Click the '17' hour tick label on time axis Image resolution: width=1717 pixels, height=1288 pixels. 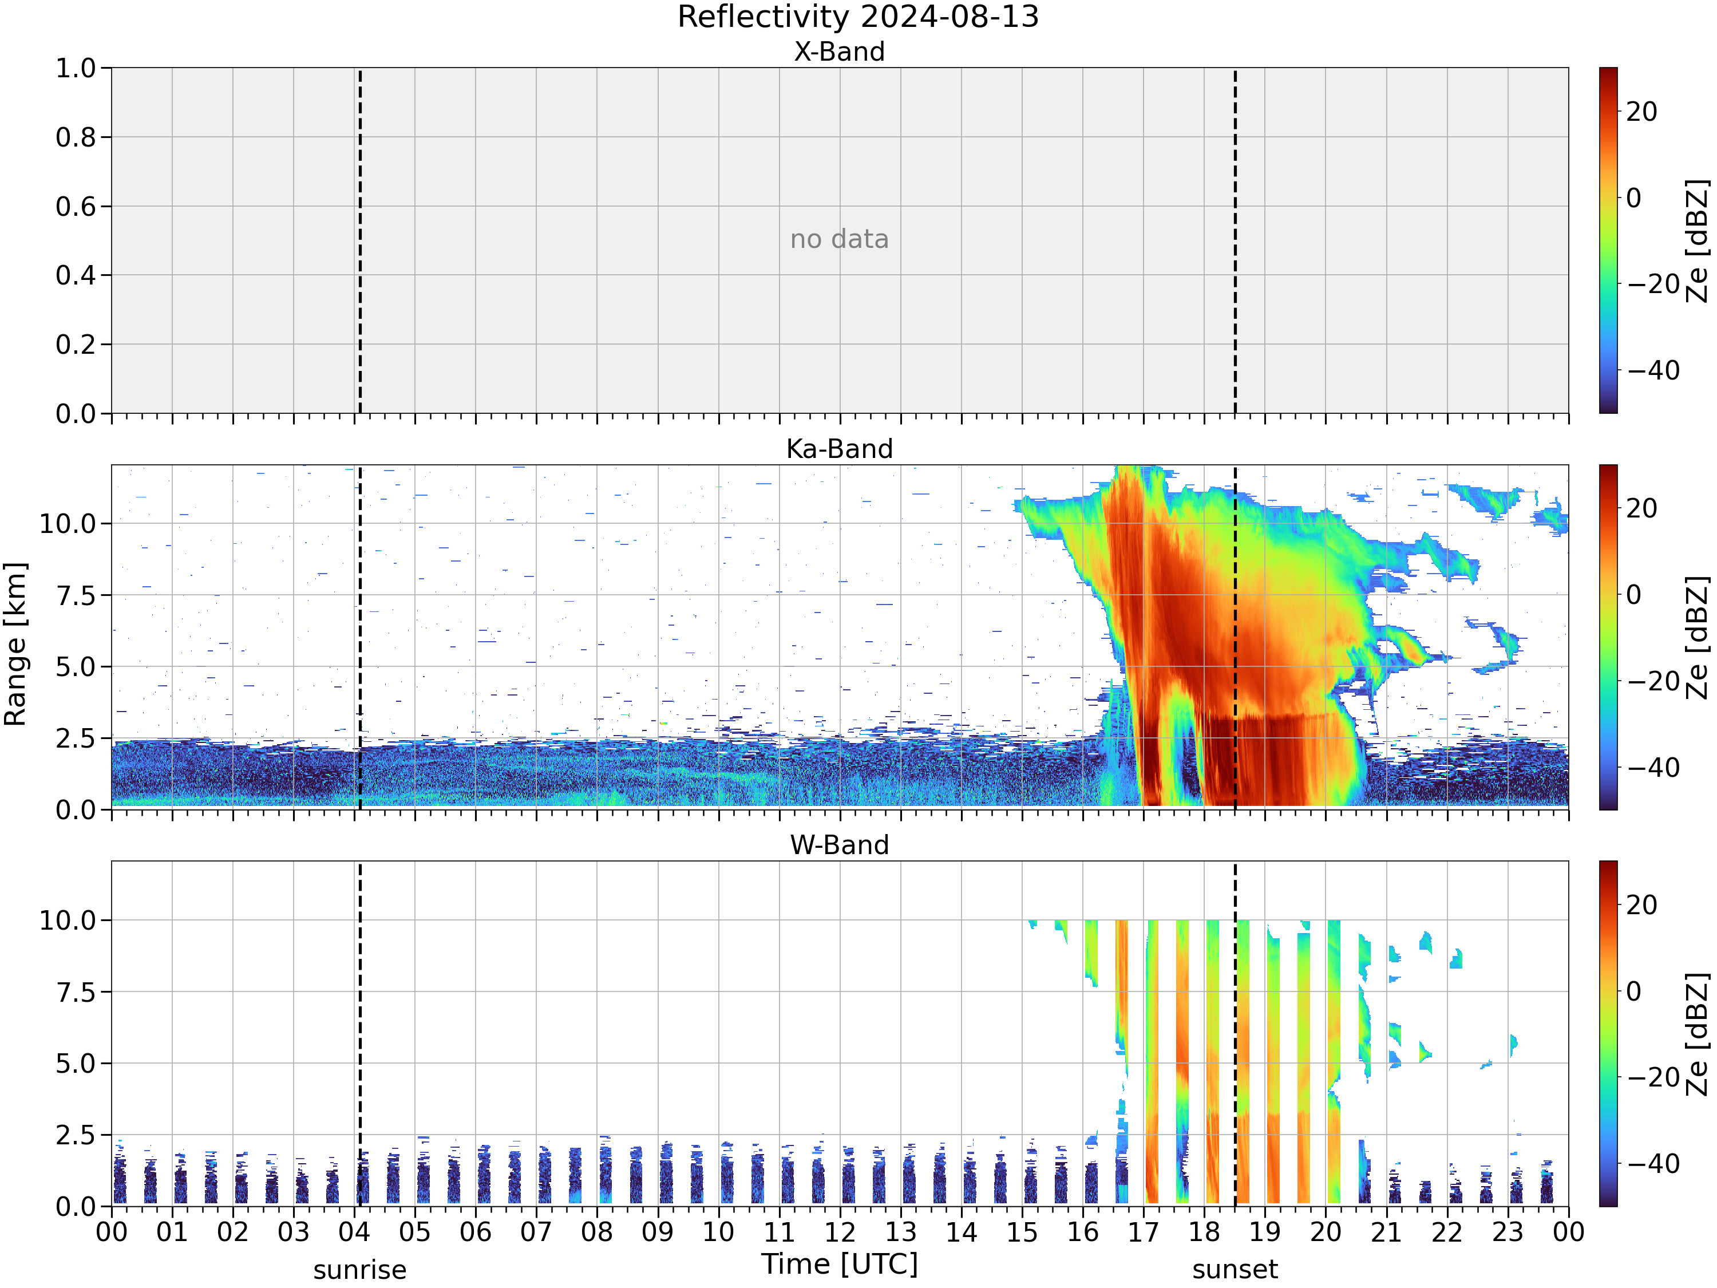point(1144,1232)
